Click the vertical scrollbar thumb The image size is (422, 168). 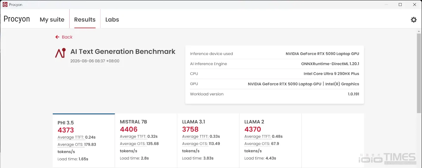coord(419,73)
